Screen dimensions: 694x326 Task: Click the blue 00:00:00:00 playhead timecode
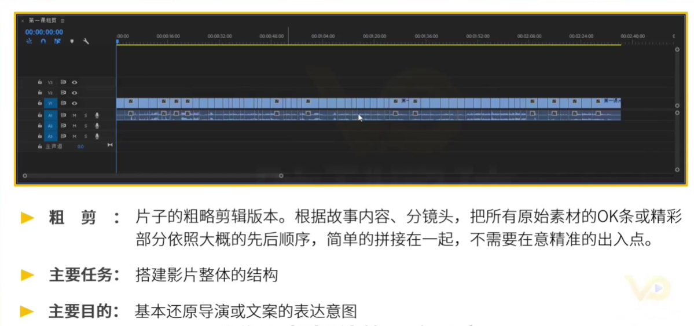[x=44, y=32]
